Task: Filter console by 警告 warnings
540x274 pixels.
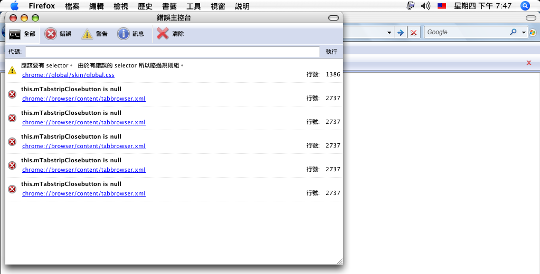Action: pos(94,34)
